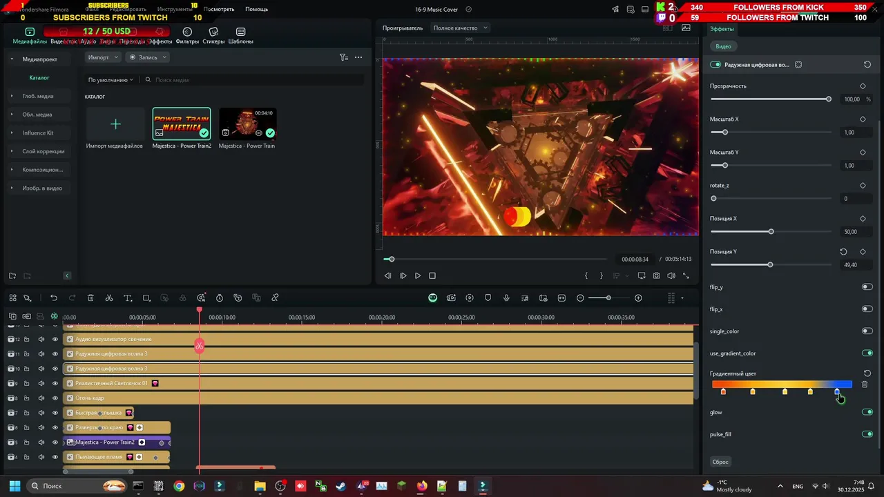
Task: Switch to the Шаблоны tab
Action: (240, 36)
